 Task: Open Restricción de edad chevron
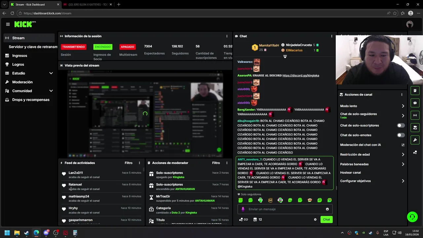(403, 154)
